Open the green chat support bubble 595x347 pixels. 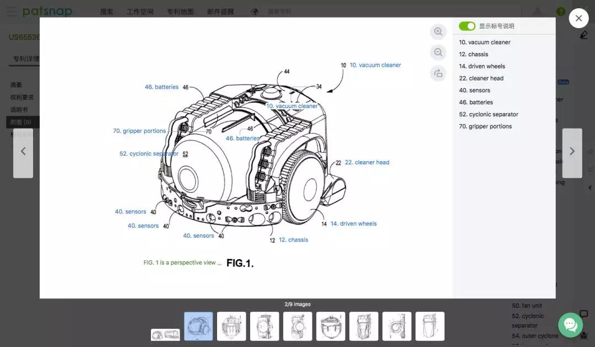coord(570,325)
